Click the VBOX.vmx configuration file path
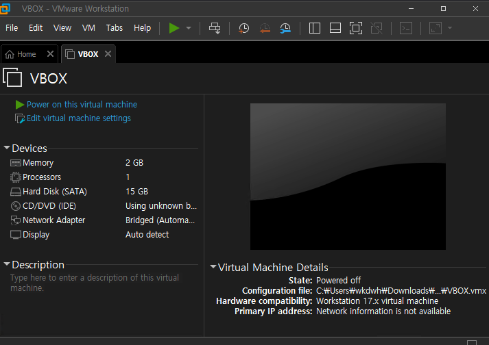 pyautogui.click(x=401, y=291)
